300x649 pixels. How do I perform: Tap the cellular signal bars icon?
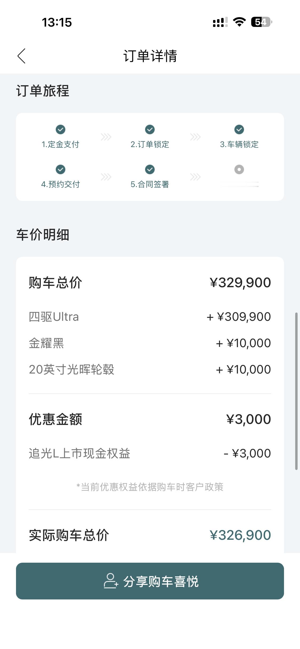220,22
